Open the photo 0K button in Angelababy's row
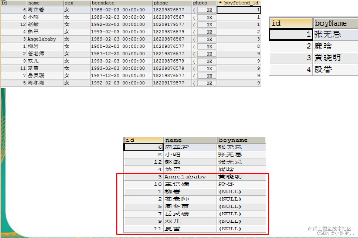This screenshot has width=358, height=238. 207,39
